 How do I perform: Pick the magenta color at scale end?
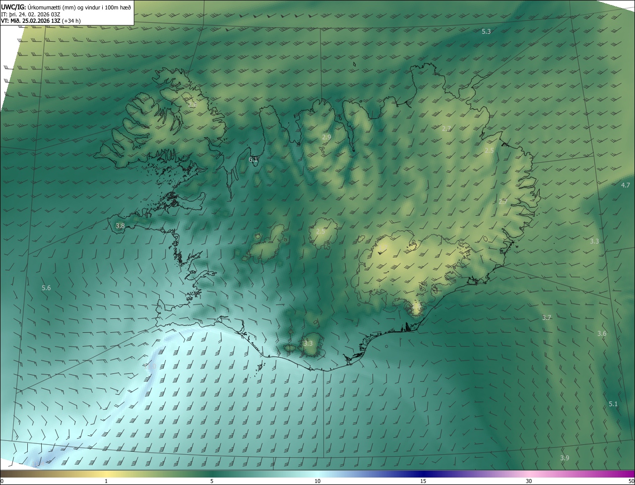[x=631, y=474]
